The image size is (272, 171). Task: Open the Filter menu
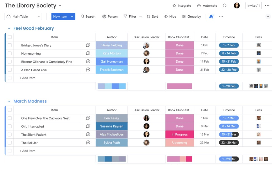(x=130, y=17)
